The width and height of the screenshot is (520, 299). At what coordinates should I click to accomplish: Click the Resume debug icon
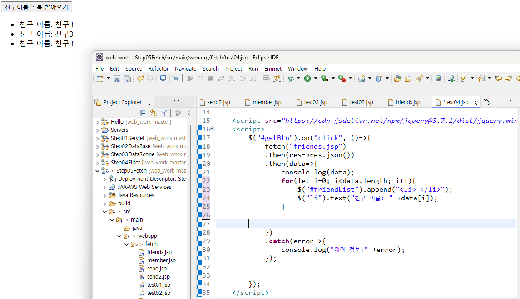coord(190,78)
